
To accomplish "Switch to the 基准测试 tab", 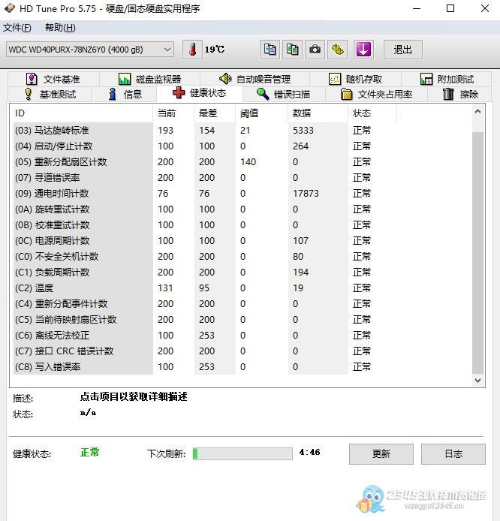I will [50, 95].
